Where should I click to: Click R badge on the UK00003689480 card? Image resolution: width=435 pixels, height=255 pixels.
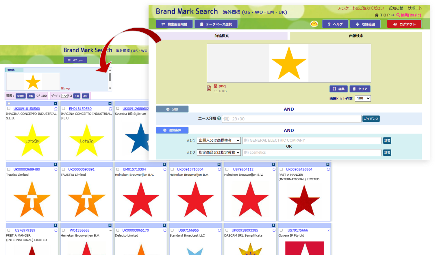point(55,164)
